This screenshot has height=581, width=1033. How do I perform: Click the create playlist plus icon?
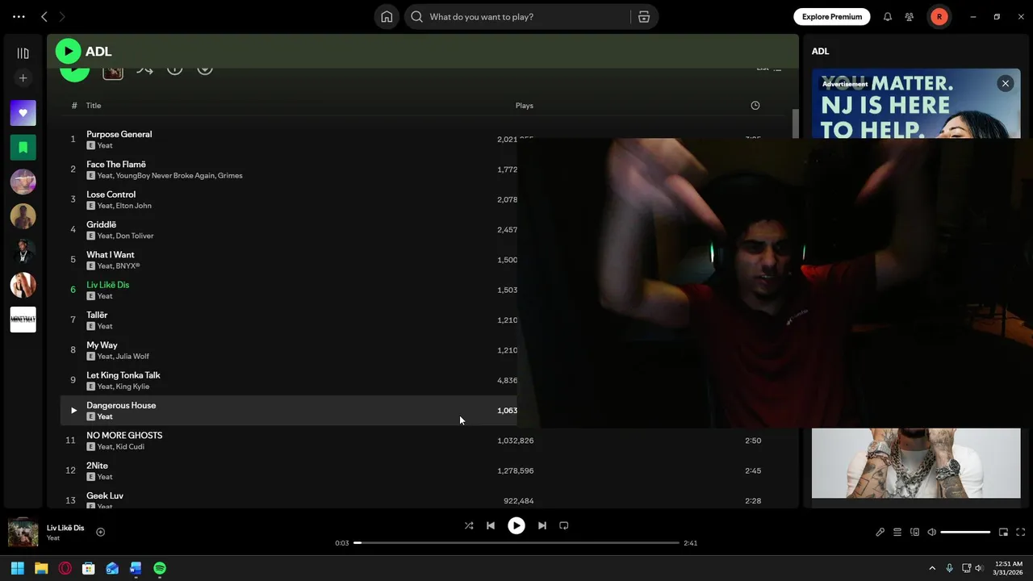[x=23, y=78]
